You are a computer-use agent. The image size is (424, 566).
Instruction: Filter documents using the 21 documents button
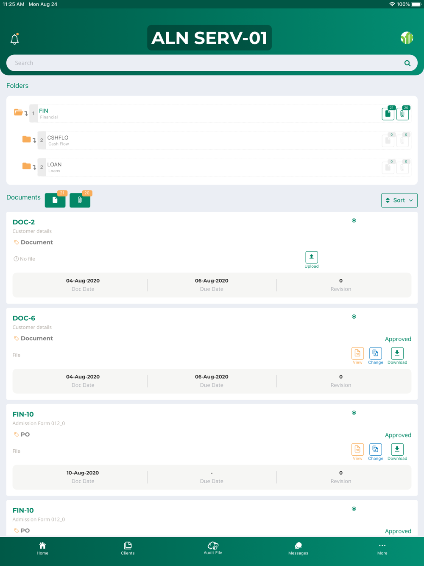(55, 200)
